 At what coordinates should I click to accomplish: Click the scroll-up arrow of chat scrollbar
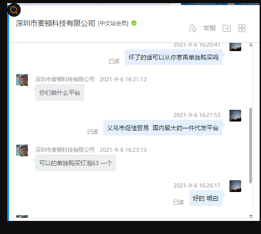pos(251,45)
